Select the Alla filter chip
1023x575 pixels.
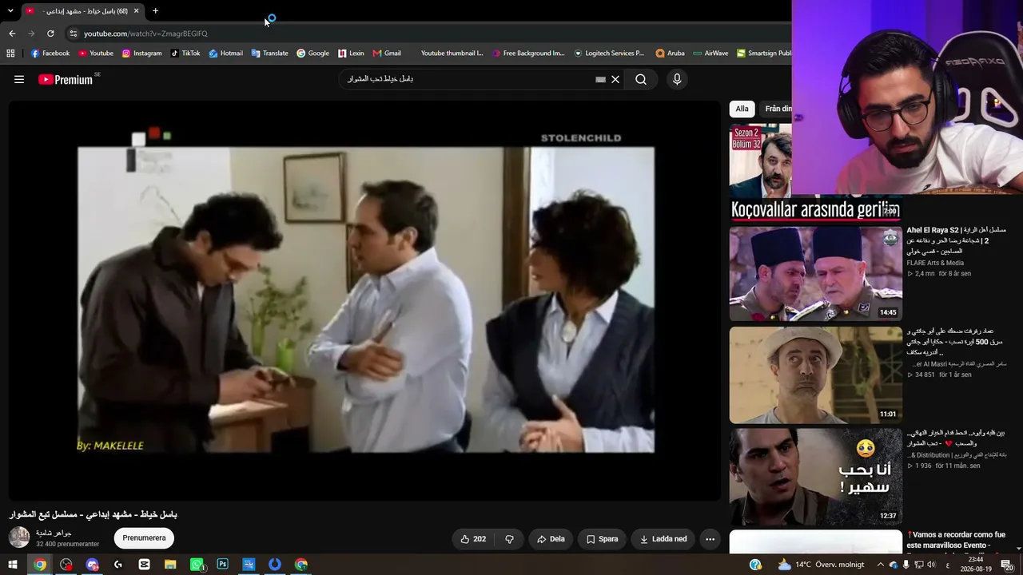(x=742, y=109)
